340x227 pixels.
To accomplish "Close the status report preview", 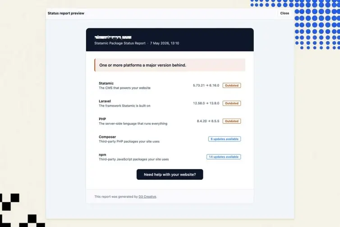I will coord(284,13).
